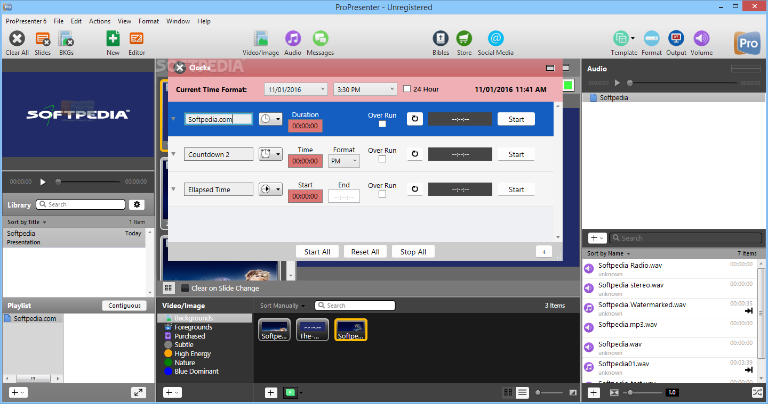Open the Edit menu

76,21
